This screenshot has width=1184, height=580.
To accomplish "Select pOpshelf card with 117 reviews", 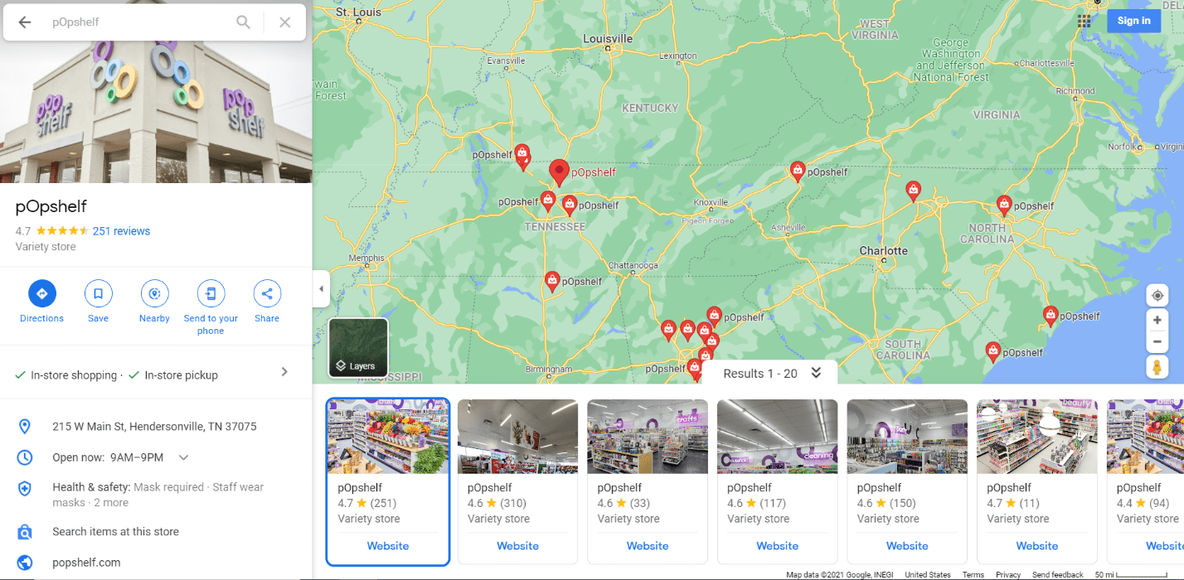I will pos(777,481).
